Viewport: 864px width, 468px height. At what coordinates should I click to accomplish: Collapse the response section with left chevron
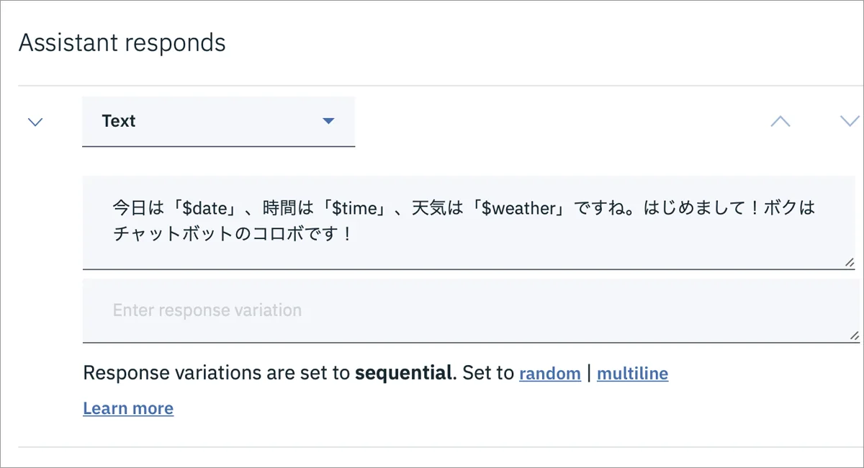(35, 122)
